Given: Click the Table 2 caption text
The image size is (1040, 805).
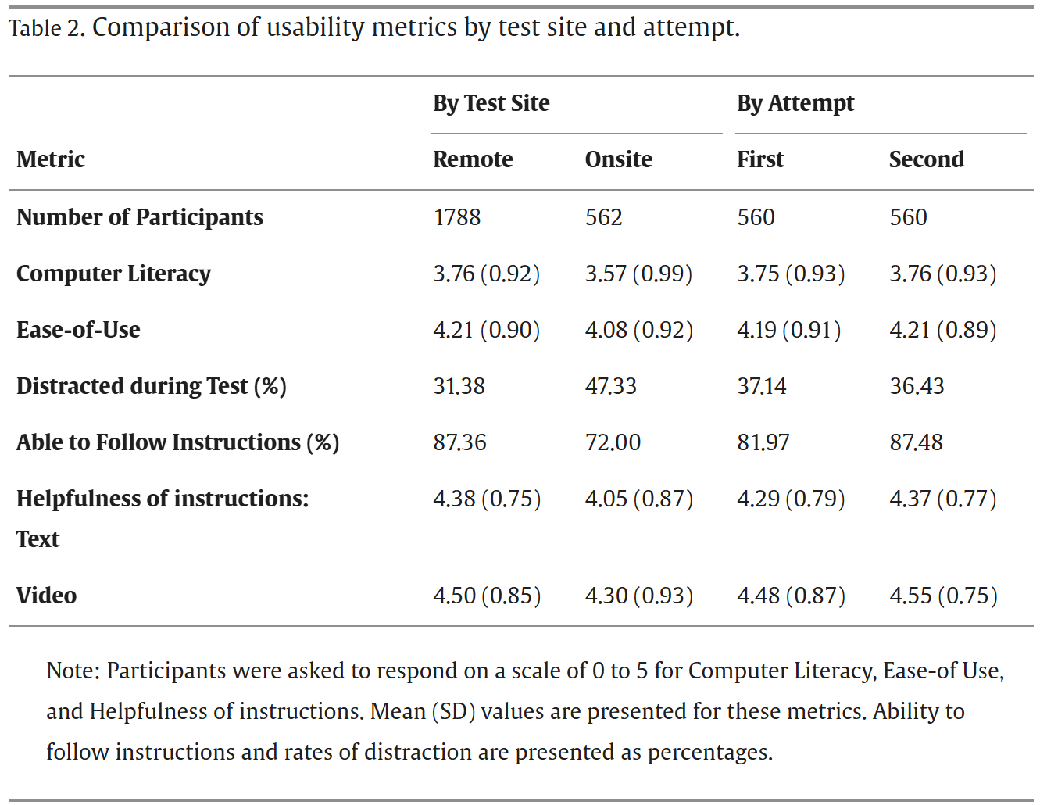Looking at the screenshot, I should coord(373,28).
